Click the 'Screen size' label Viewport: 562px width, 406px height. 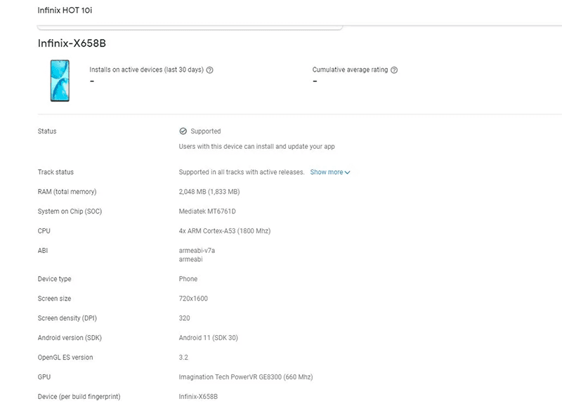pyautogui.click(x=54, y=299)
